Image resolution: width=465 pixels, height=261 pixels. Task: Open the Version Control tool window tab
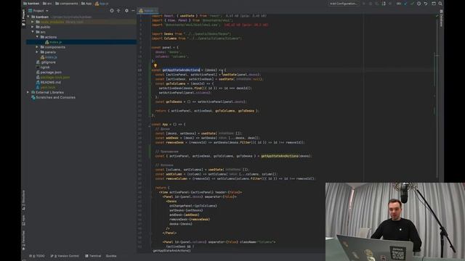coord(65,256)
